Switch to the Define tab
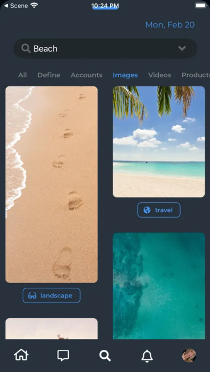210x372 pixels. tap(49, 75)
